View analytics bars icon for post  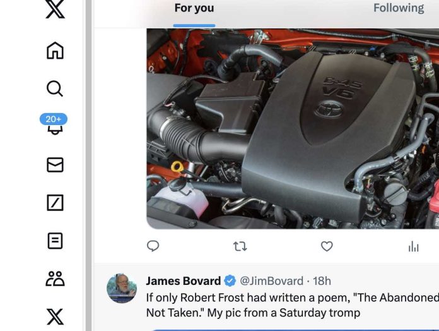pos(414,246)
